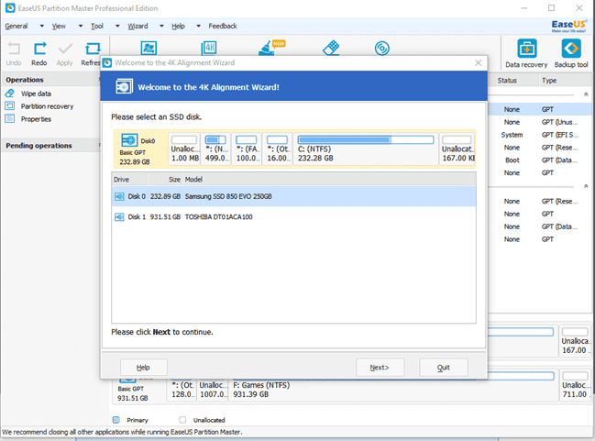Image resolution: width=595 pixels, height=441 pixels.
Task: Expand the View menu dropdown arrow
Action: pyautogui.click(x=81, y=27)
